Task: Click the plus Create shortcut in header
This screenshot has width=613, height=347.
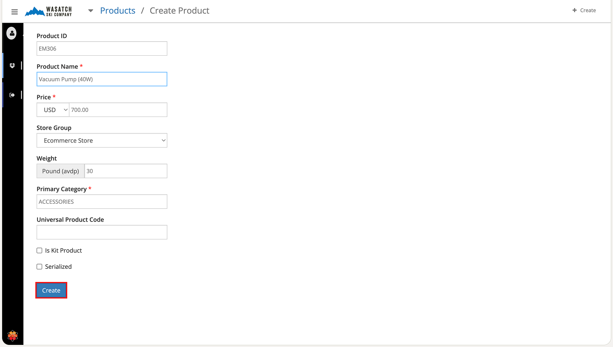Action: point(584,10)
